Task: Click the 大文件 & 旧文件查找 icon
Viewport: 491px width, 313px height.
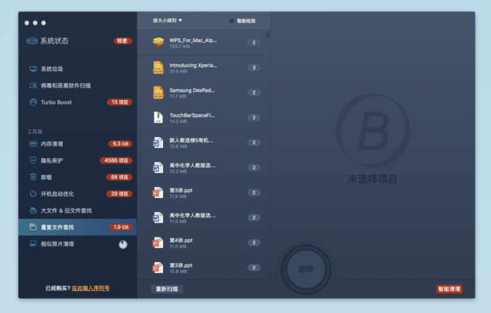Action: tap(33, 210)
